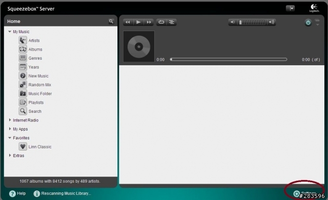
Task: Toggle the repeat mode button
Action: click(161, 22)
